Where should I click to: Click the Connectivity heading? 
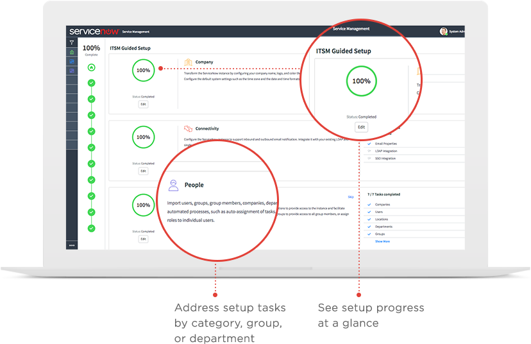[x=207, y=128]
